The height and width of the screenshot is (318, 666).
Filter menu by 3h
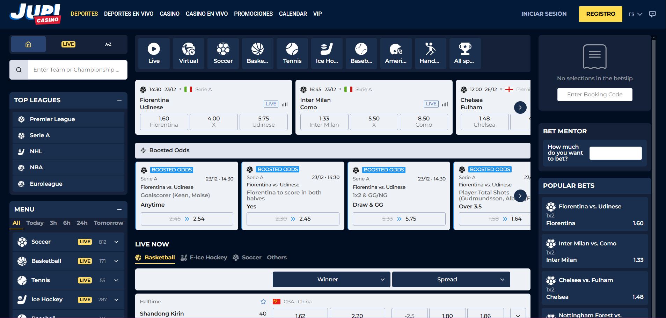pos(53,223)
